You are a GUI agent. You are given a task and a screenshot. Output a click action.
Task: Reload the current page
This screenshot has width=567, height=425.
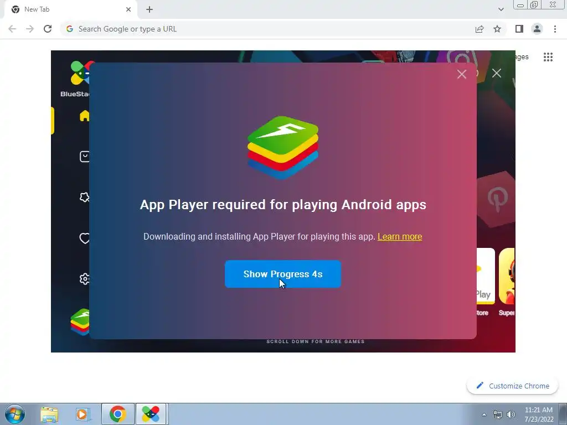click(x=48, y=29)
